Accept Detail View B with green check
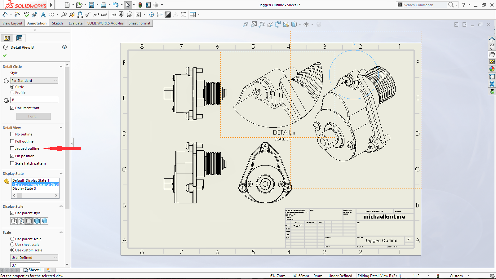 coord(4,55)
